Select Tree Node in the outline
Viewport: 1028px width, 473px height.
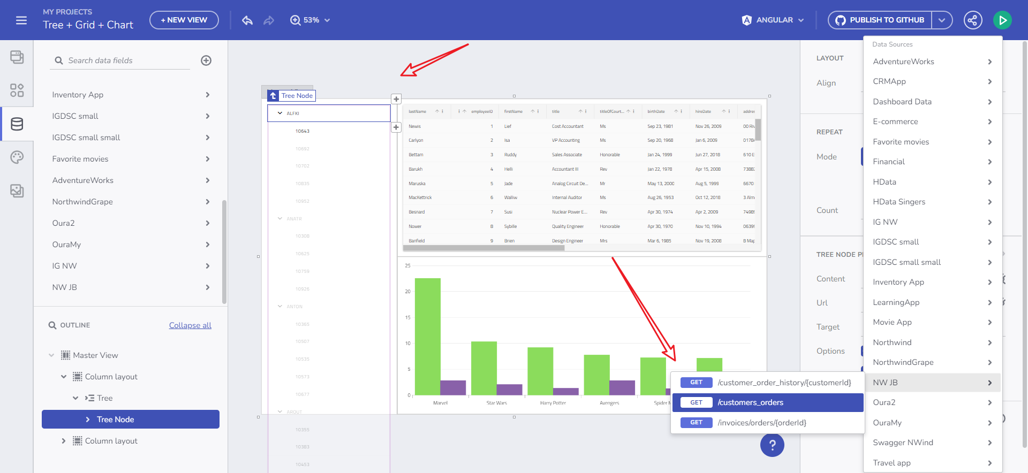131,419
